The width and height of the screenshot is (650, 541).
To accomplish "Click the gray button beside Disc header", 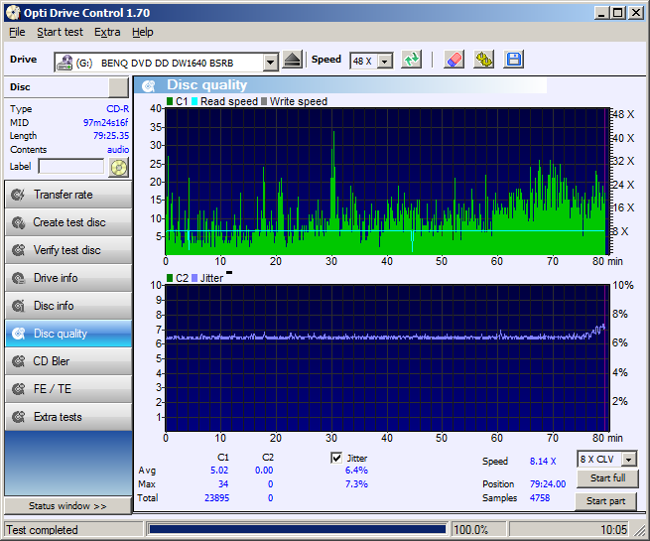I will (118, 87).
